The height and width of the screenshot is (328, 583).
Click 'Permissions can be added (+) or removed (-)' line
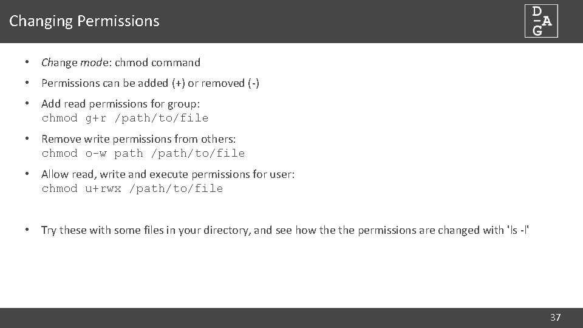point(150,83)
